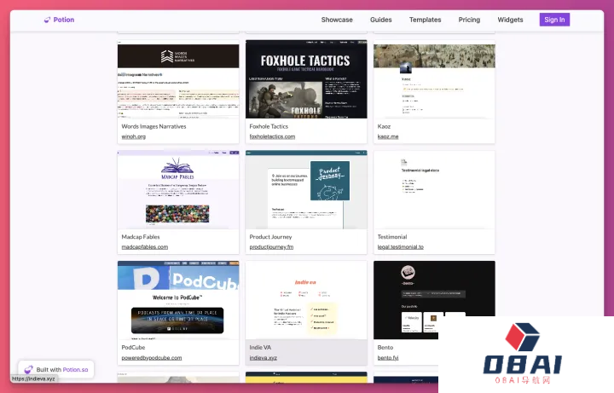This screenshot has width=614, height=393.
Task: Go to Templates in the navigation
Action: [425, 20]
